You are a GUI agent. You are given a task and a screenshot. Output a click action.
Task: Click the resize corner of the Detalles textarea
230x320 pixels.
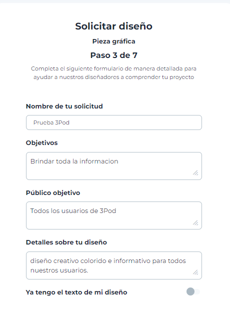195,272
